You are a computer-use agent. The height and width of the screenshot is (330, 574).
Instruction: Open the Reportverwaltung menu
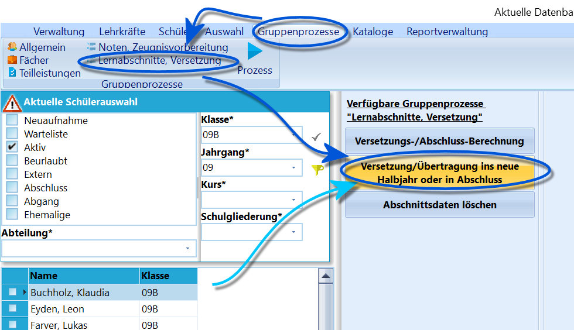click(x=447, y=32)
